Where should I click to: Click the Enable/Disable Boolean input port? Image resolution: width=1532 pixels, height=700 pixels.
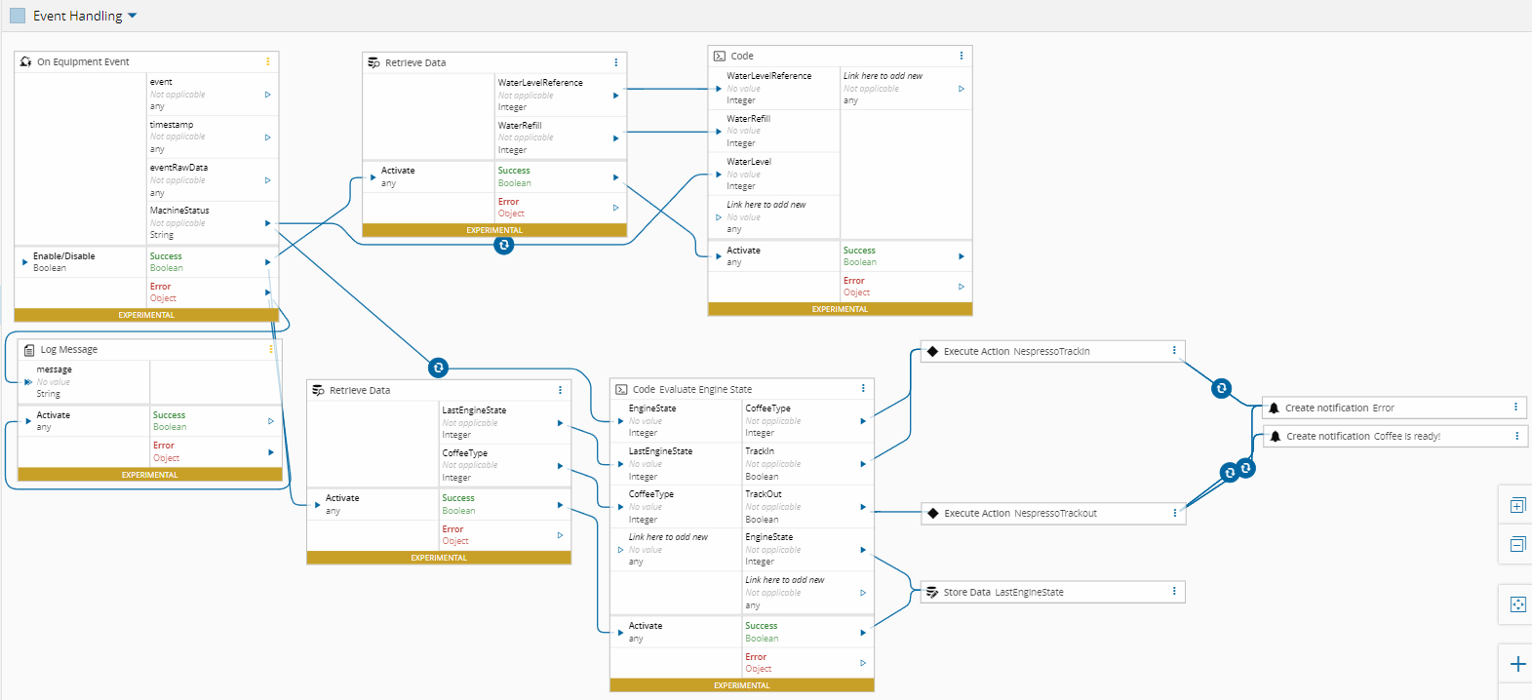[24, 261]
